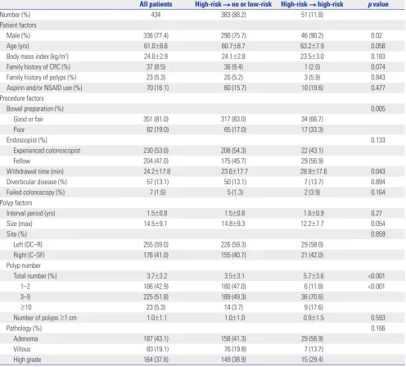
Task: Click the p value '0.133'
Action: (378, 140)
